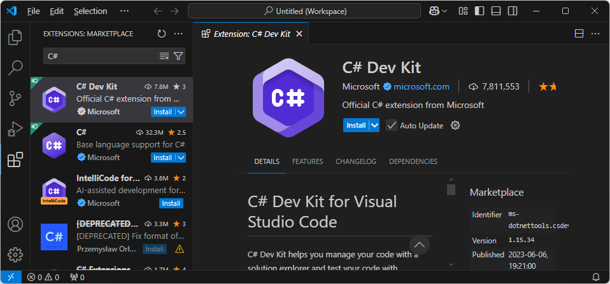
Task: Click the Untitled (Workspace) command center
Action: (x=304, y=11)
